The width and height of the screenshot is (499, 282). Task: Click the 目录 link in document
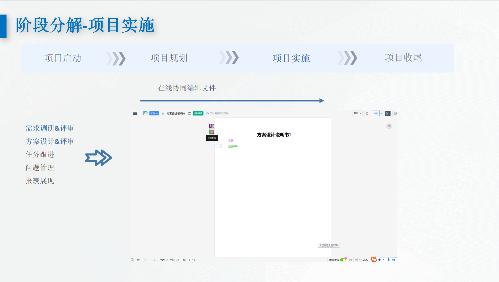pyautogui.click(x=231, y=140)
